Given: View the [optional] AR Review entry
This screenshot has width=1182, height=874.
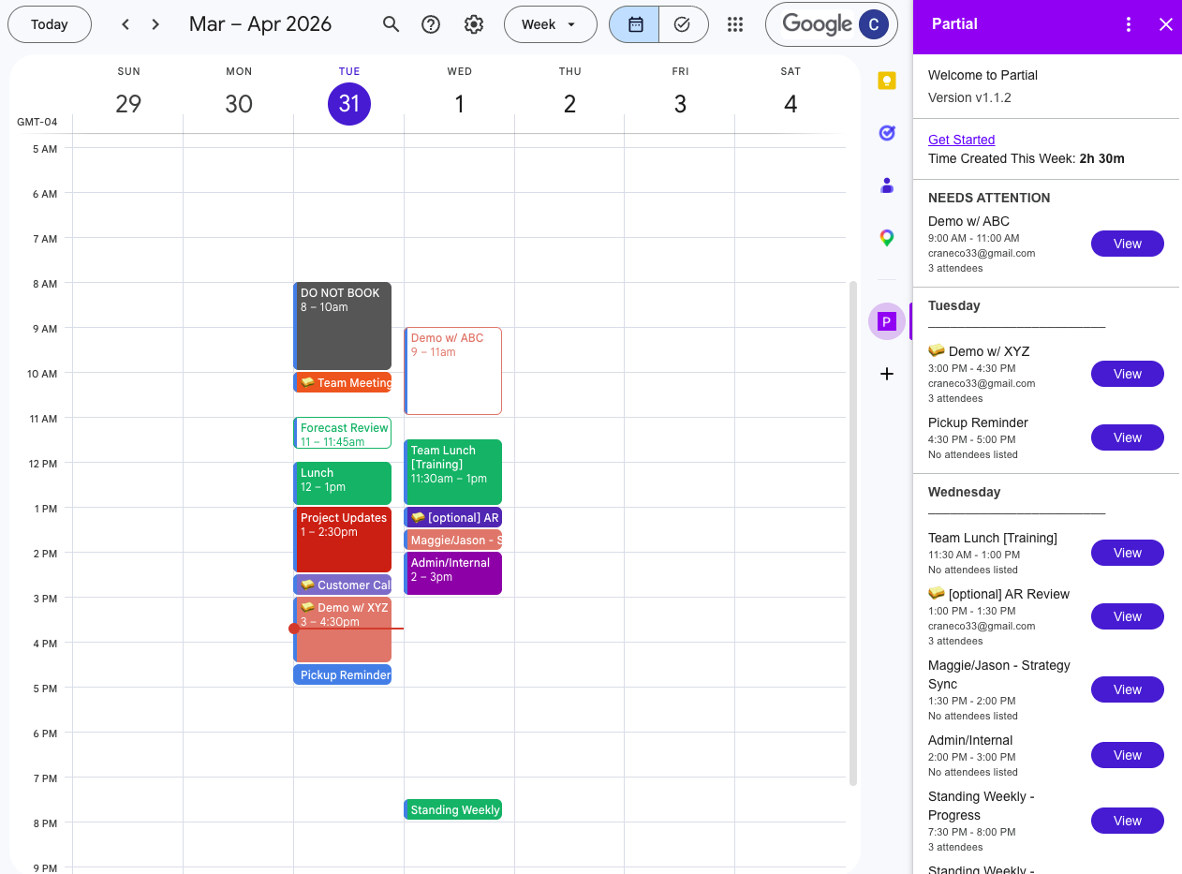Looking at the screenshot, I should click(1128, 616).
